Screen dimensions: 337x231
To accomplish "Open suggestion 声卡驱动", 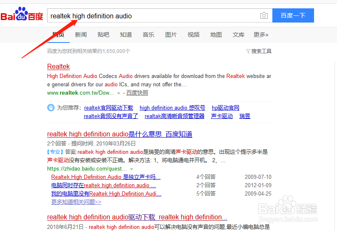I will point(222,116).
